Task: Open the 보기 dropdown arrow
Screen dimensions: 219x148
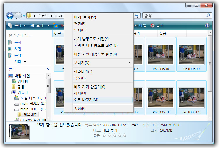Action: point(48,25)
